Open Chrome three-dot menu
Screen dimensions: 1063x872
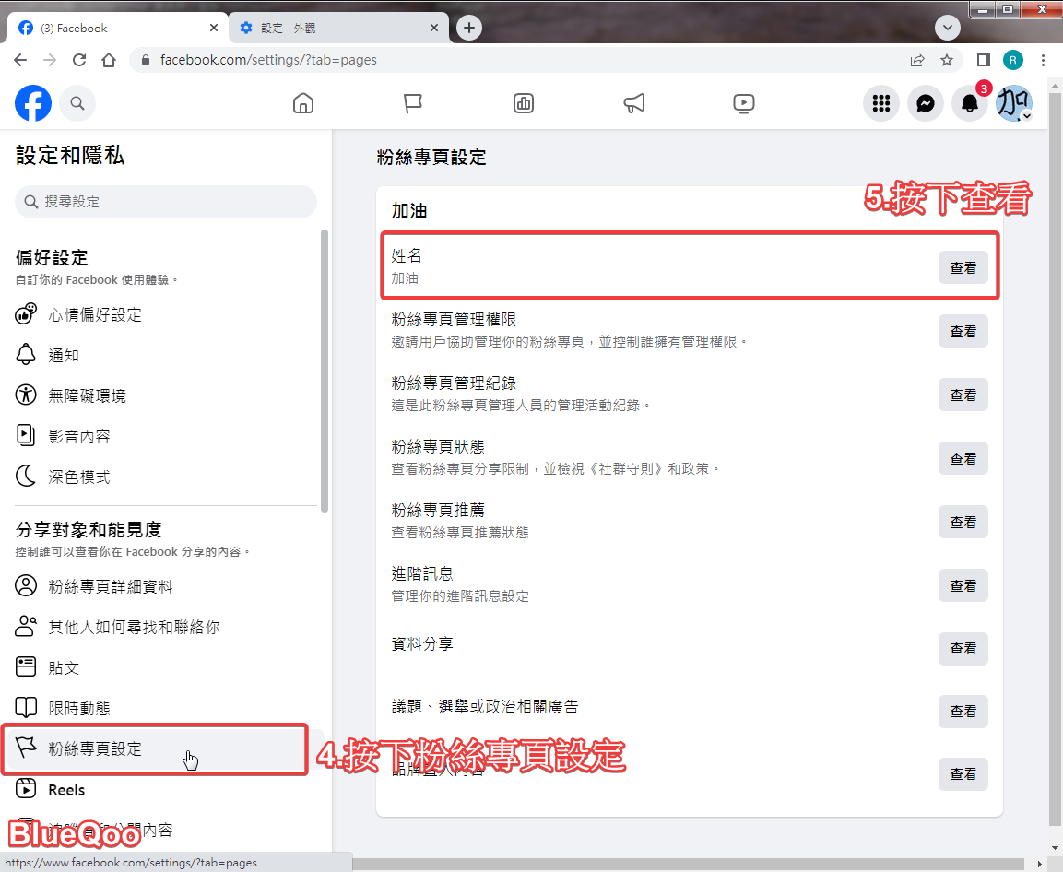(1043, 60)
